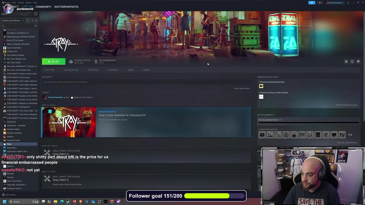The height and width of the screenshot is (205, 365).
Task: Open Microsoft Edge from the taskbar
Action: click(x=62, y=202)
